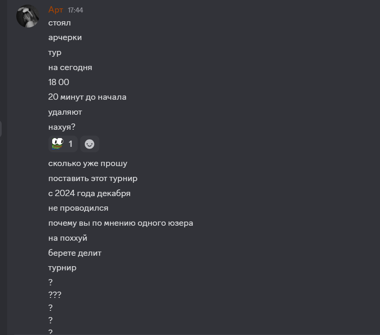380x335 pixels.
Task: Click the orange username Арт
Action: (56, 10)
